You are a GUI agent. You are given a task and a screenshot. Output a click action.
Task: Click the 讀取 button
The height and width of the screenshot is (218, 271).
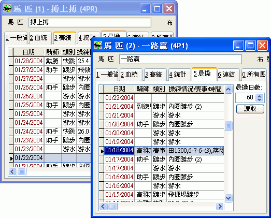(x=250, y=109)
